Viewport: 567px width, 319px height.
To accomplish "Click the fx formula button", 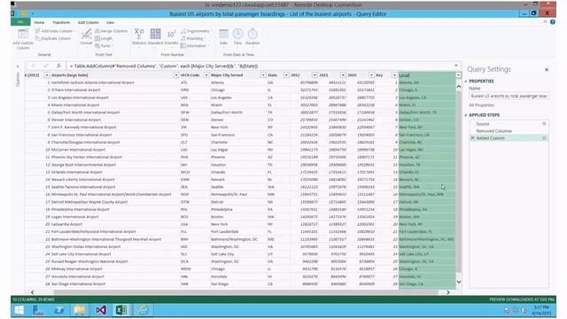I will pyautogui.click(x=58, y=66).
